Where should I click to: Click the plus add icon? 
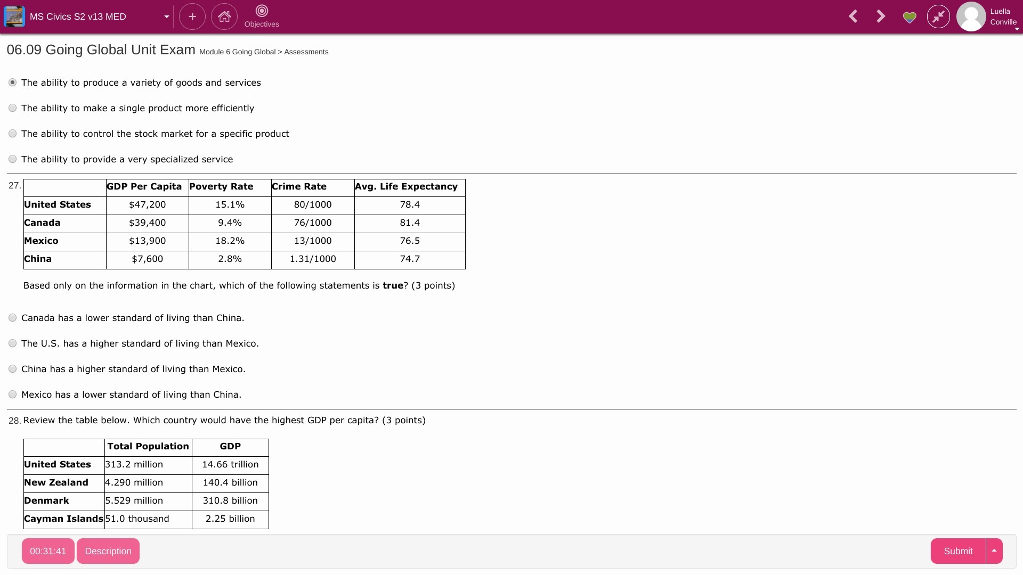pyautogui.click(x=192, y=17)
